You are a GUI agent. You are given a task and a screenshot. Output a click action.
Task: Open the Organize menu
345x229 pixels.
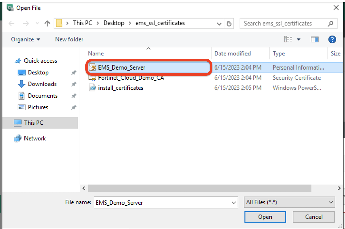(26, 39)
